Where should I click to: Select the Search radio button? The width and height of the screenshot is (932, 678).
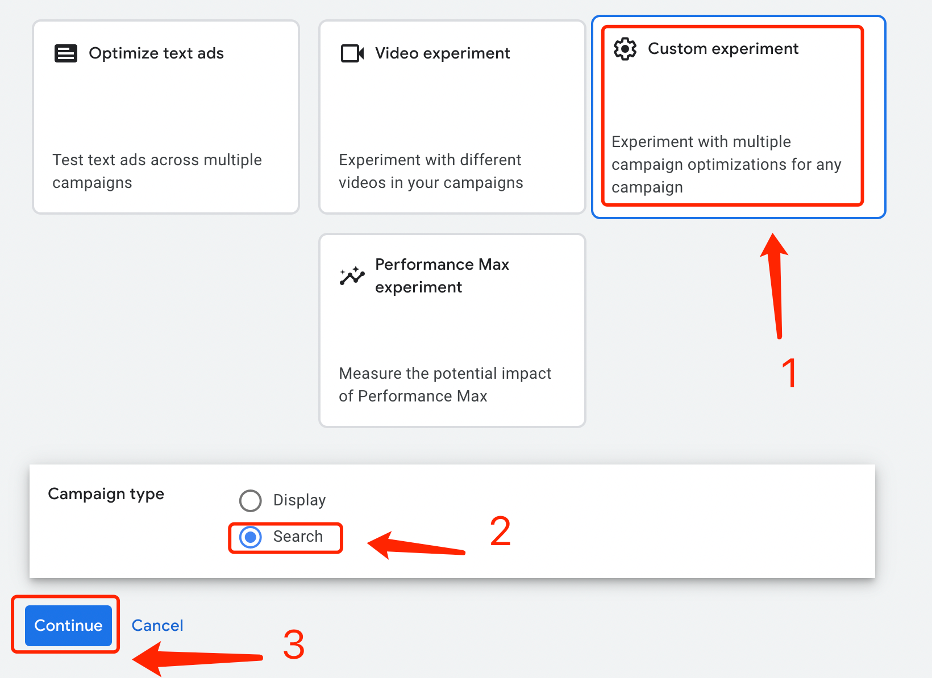click(x=251, y=537)
